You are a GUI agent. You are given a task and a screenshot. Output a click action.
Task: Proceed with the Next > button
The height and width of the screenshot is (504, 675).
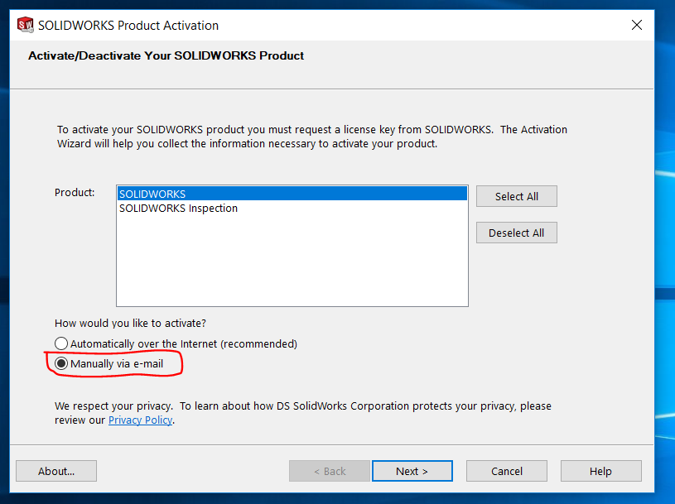(412, 471)
